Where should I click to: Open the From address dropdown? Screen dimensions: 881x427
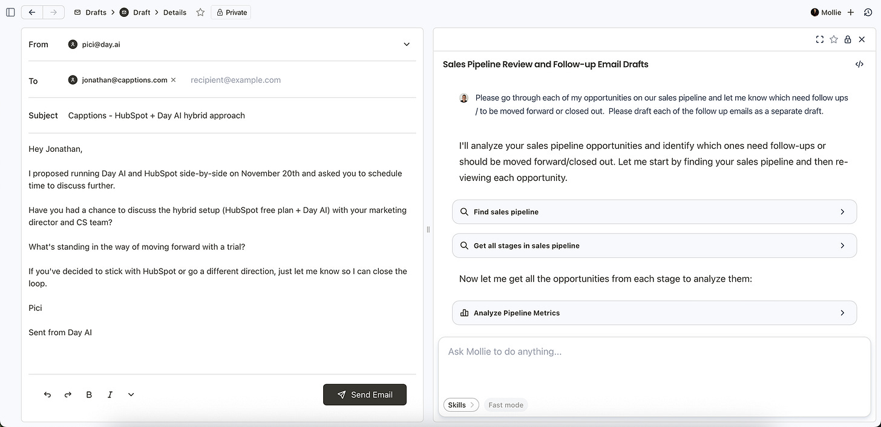pos(407,44)
